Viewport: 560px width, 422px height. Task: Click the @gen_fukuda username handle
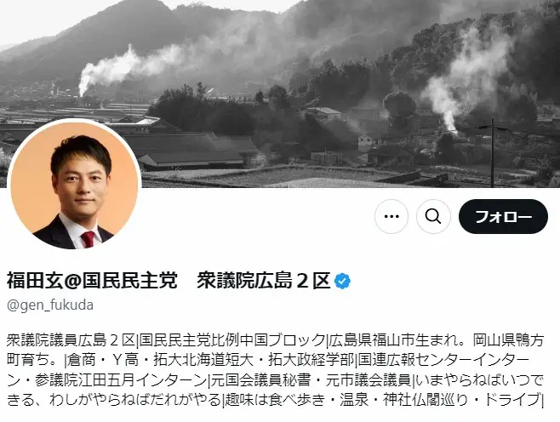pyautogui.click(x=50, y=305)
